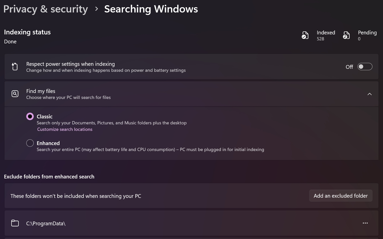Screen dimensions: 383x239
Task: Click the breadcrumb chevron after Privacy & security
Action: tap(96, 9)
